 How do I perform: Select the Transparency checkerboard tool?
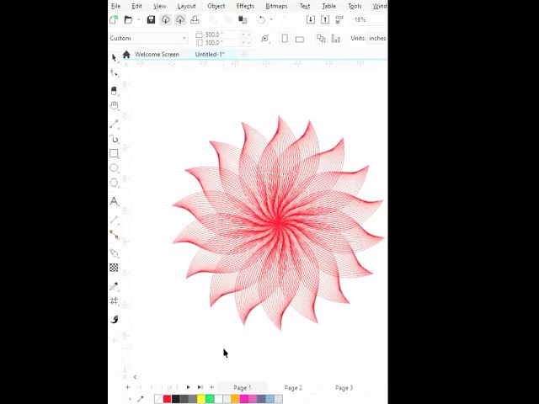pos(114,268)
